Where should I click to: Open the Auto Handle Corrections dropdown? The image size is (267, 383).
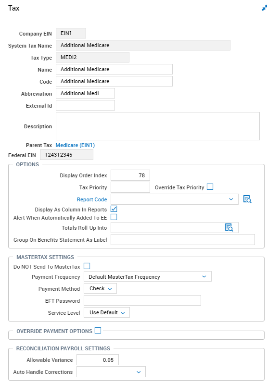111,372
